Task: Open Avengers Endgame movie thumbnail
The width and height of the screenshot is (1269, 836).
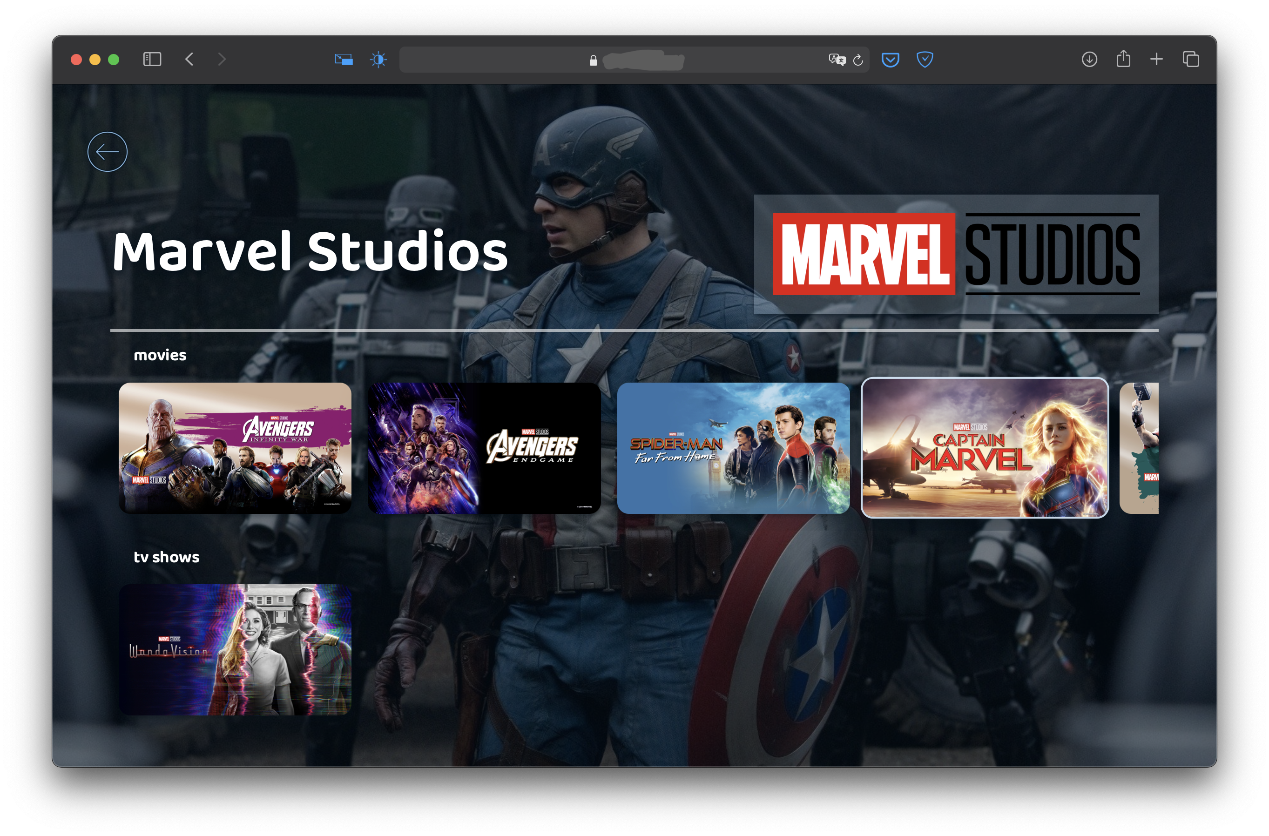Action: (484, 448)
